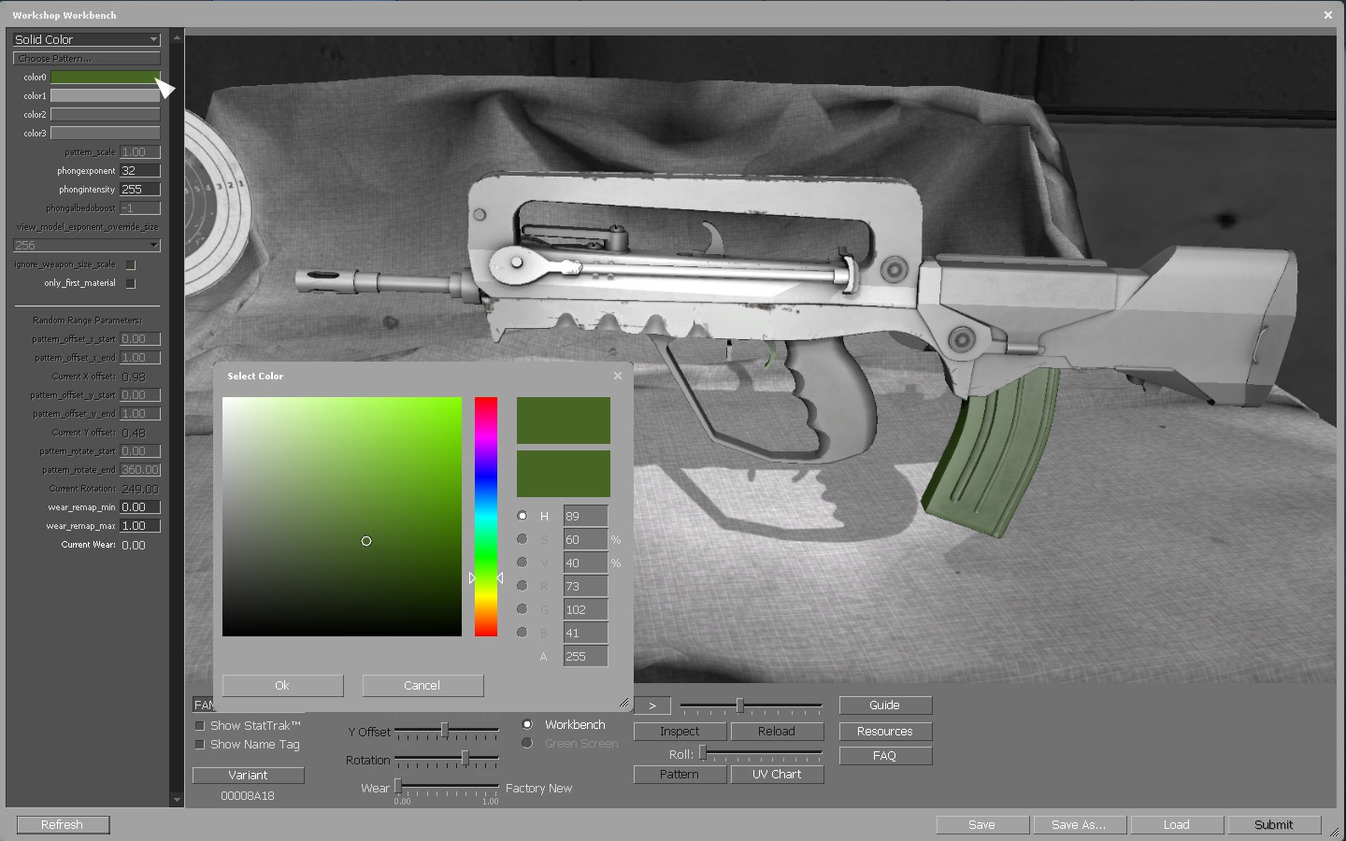Open the view model exponent size dropdown
The image size is (1346, 841).
[87, 245]
